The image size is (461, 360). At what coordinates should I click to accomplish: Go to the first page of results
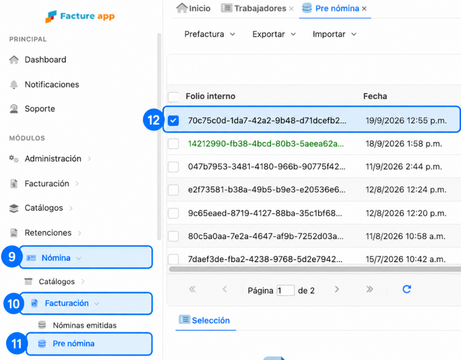pos(192,289)
